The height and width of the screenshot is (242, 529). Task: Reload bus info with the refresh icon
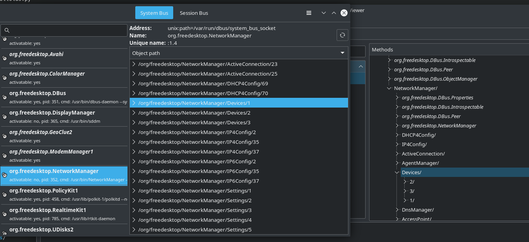click(343, 35)
